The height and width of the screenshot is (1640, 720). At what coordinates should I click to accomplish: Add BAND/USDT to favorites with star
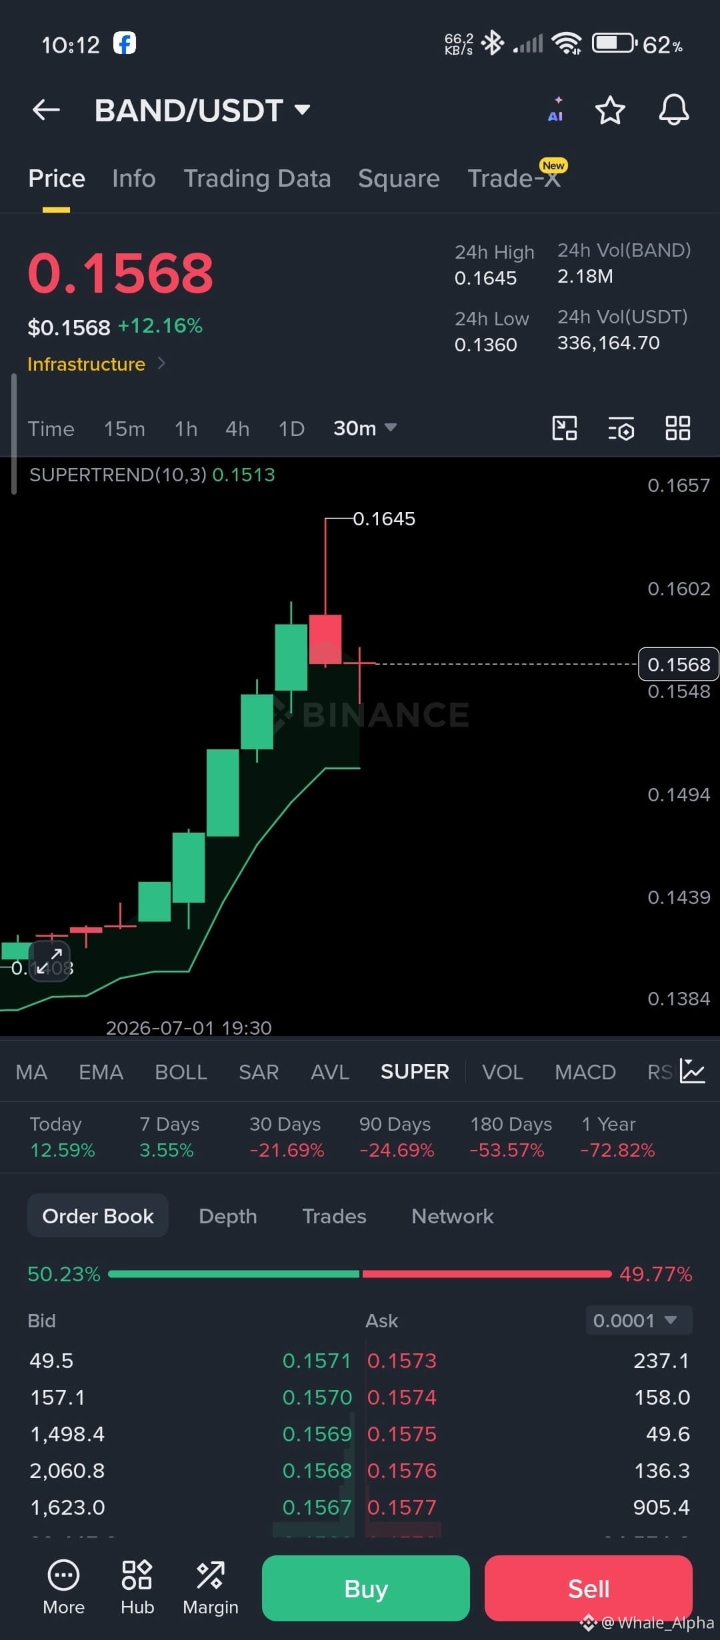609,110
